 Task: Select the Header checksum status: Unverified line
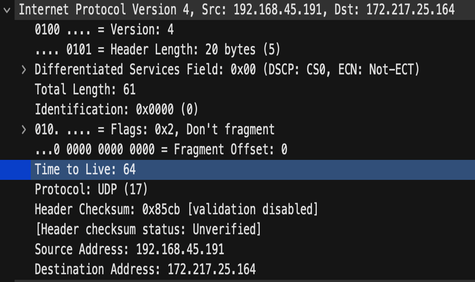click(148, 230)
